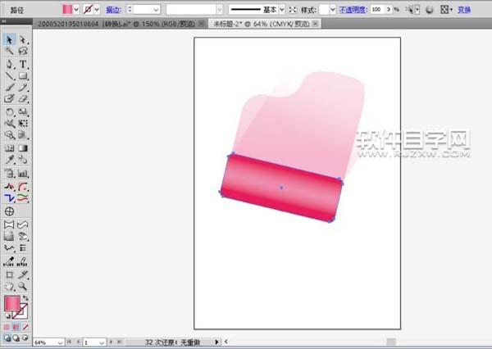Select the black arrow Selection tool
This screenshot has width=492, height=349.
(x=9, y=39)
